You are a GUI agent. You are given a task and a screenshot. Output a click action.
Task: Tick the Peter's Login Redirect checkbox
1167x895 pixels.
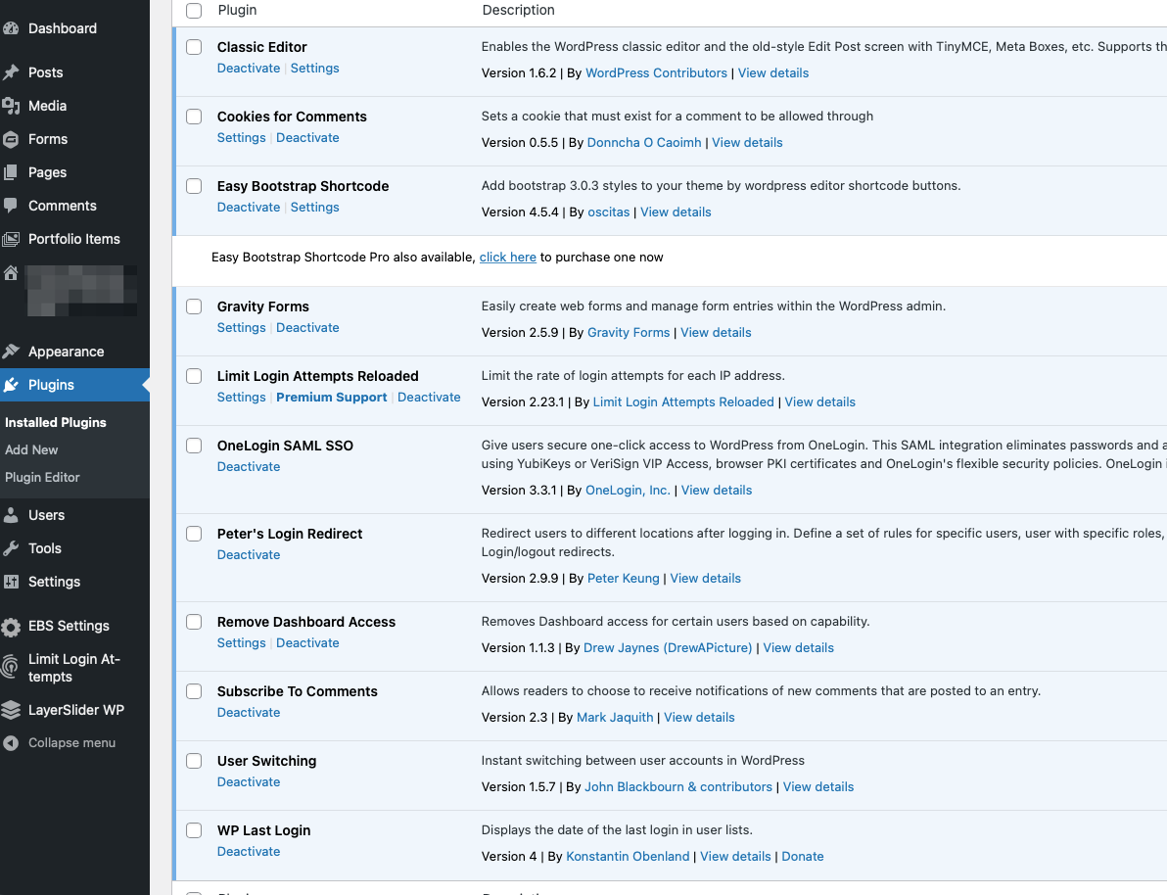(x=194, y=534)
